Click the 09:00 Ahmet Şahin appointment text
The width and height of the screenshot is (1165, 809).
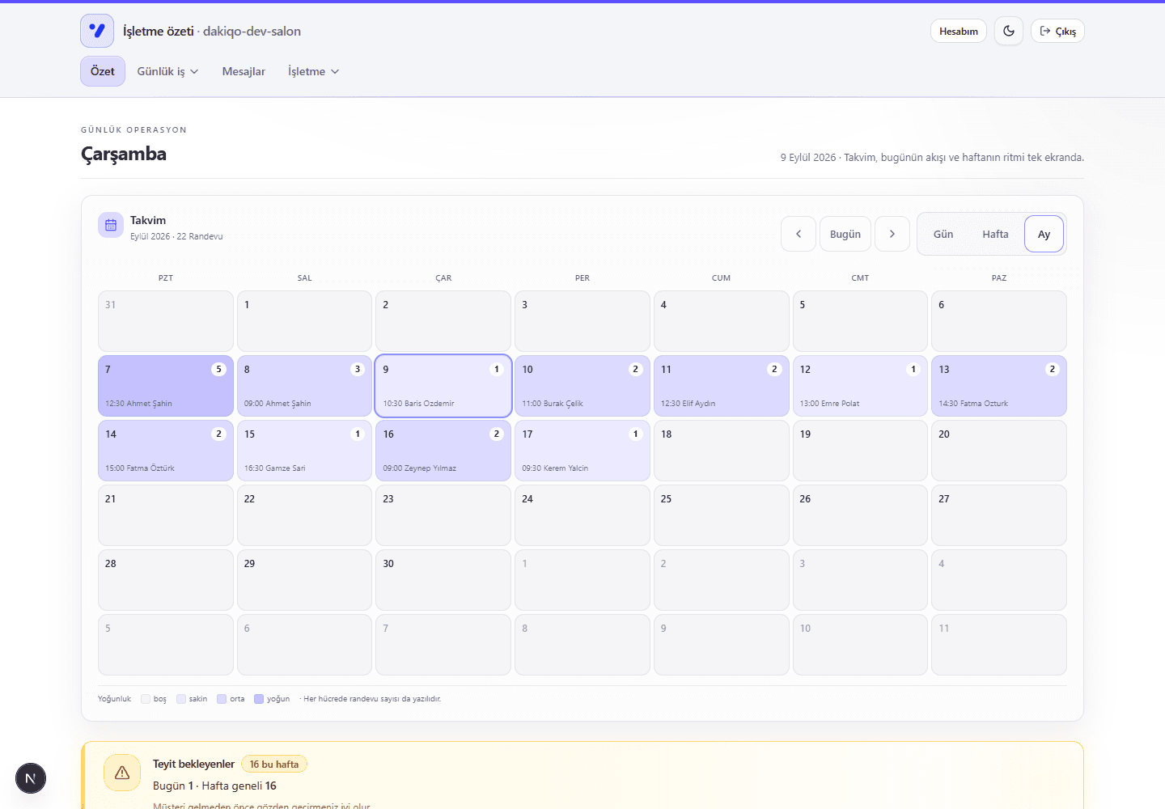point(277,404)
